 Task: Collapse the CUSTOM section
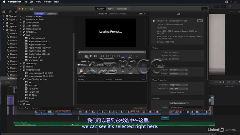(x=19, y=101)
